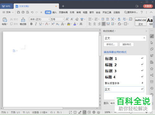Click the pencil icon in right sidebar

point(152,36)
